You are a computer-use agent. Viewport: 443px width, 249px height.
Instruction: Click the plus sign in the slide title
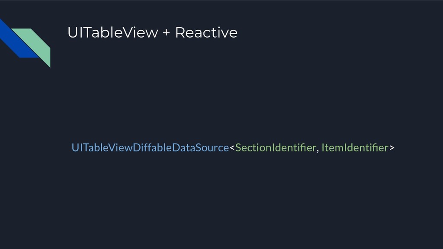pos(167,33)
